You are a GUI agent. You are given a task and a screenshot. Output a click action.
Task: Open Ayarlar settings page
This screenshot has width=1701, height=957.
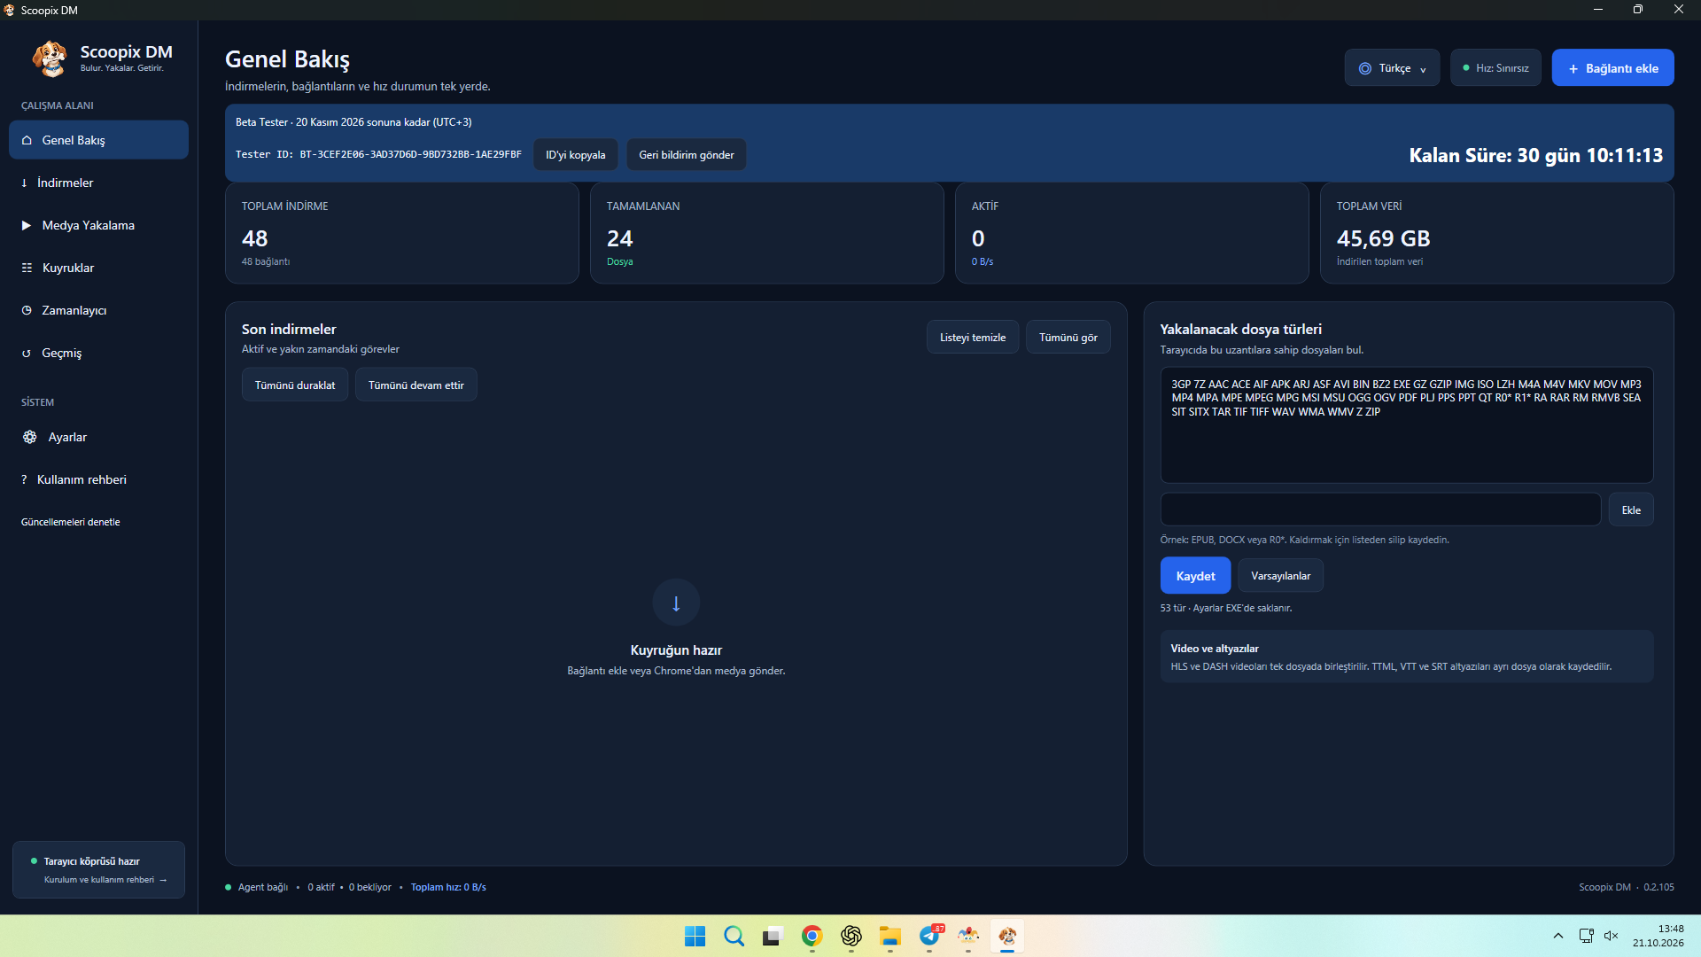coord(98,437)
